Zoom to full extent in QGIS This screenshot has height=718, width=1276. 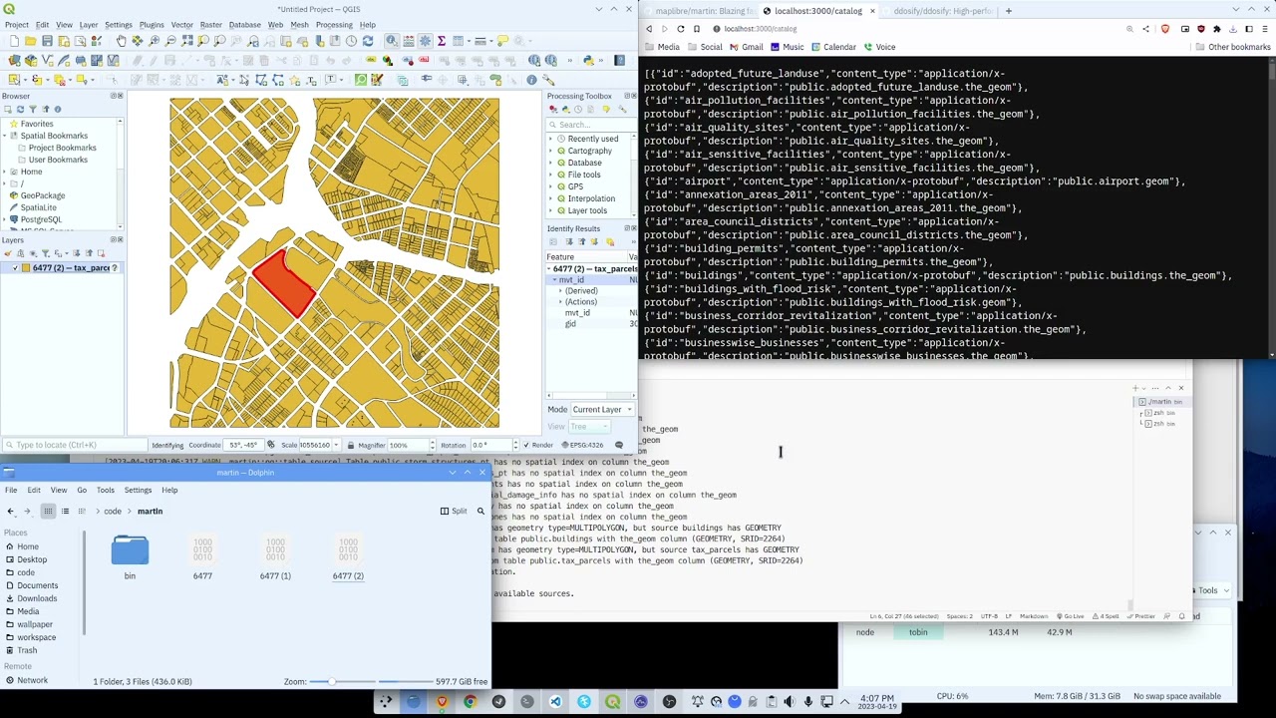click(187, 41)
